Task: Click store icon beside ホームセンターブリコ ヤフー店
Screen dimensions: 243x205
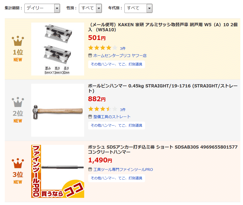Action: click(90, 55)
